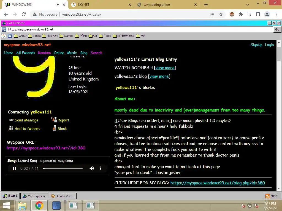The height and width of the screenshot is (211, 282).
Task: Open a new Chrome tab
Action: (206, 5)
